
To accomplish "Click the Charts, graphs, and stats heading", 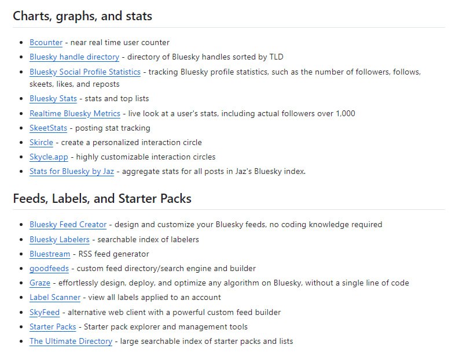I will coord(82,16).
